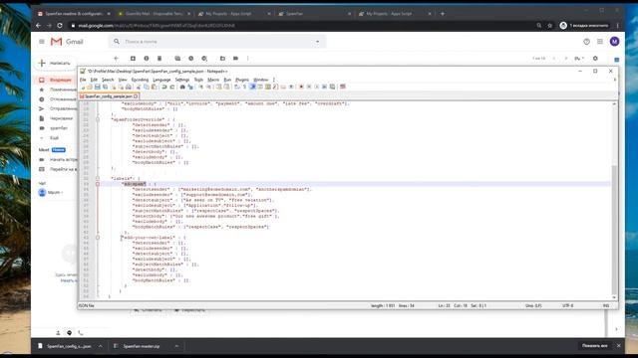This screenshot has height=358, width=638.
Task: Click the Move to folder icon in Gmail
Action: (x=222, y=59)
